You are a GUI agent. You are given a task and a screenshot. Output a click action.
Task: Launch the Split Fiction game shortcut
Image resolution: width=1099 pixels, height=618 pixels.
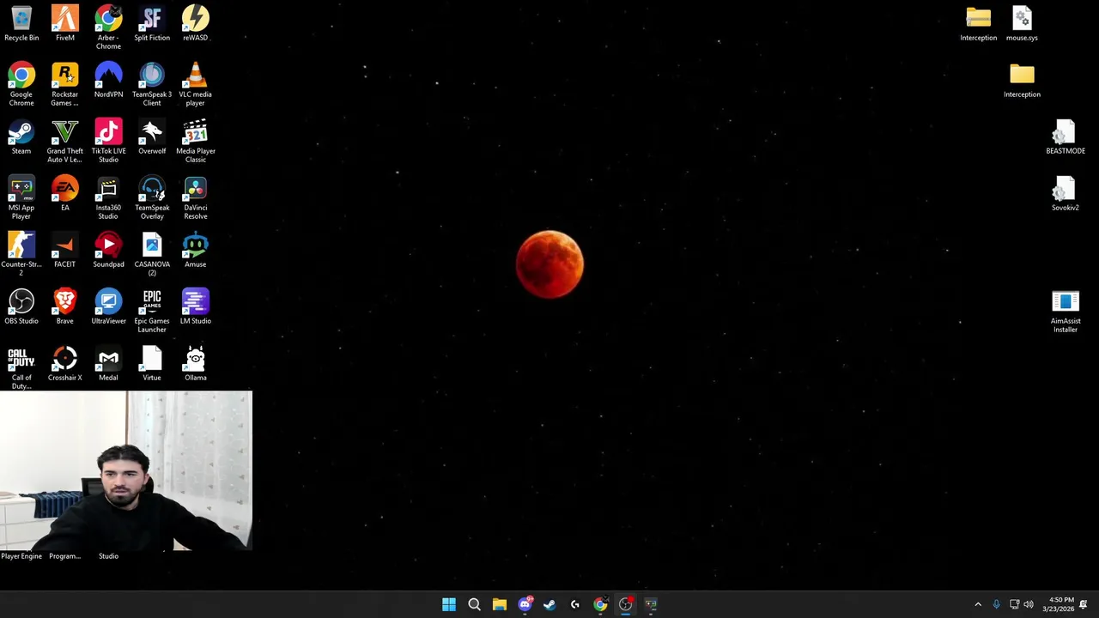152,23
